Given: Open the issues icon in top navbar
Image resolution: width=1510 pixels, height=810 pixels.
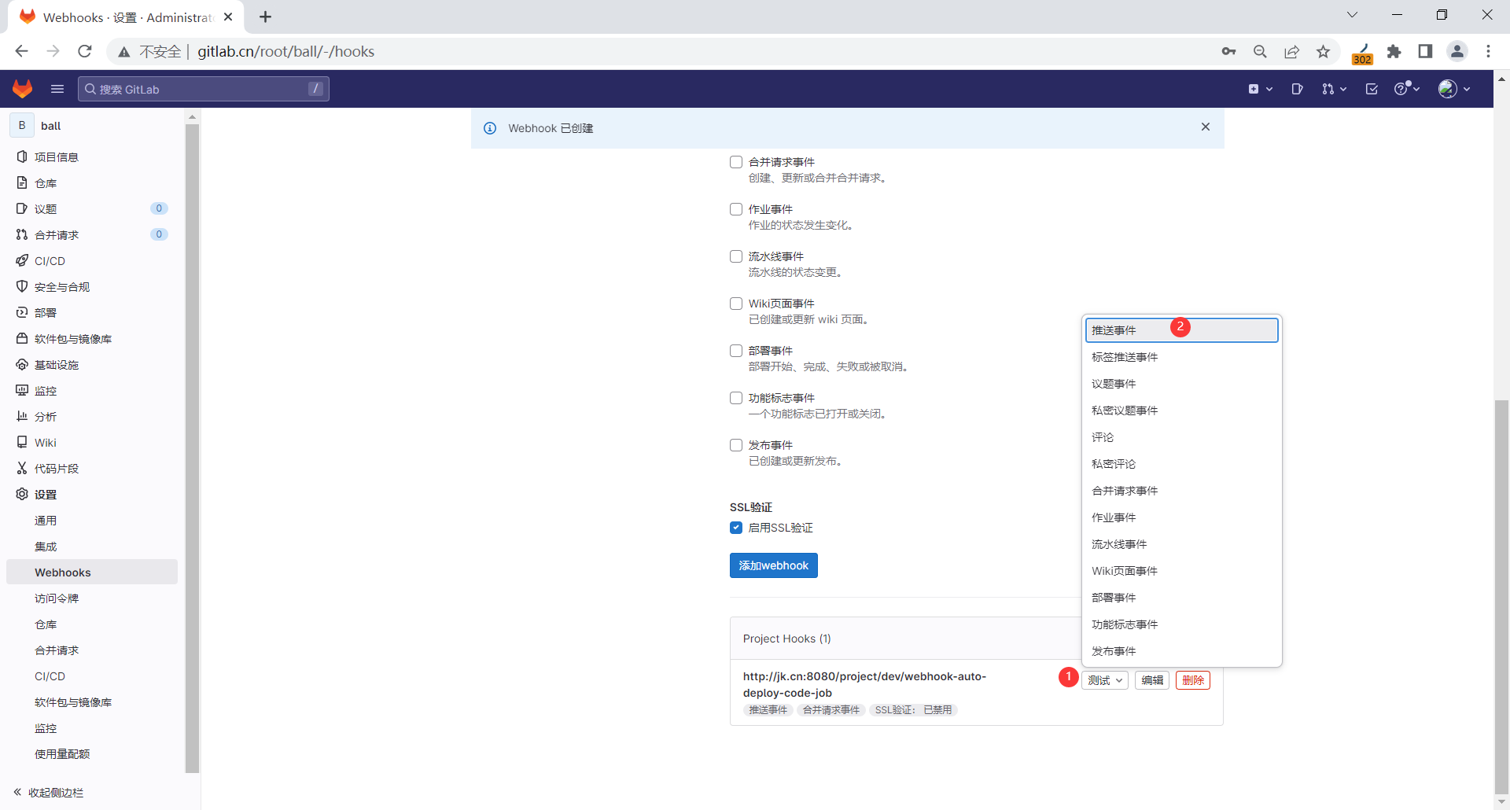Looking at the screenshot, I should tap(1297, 89).
